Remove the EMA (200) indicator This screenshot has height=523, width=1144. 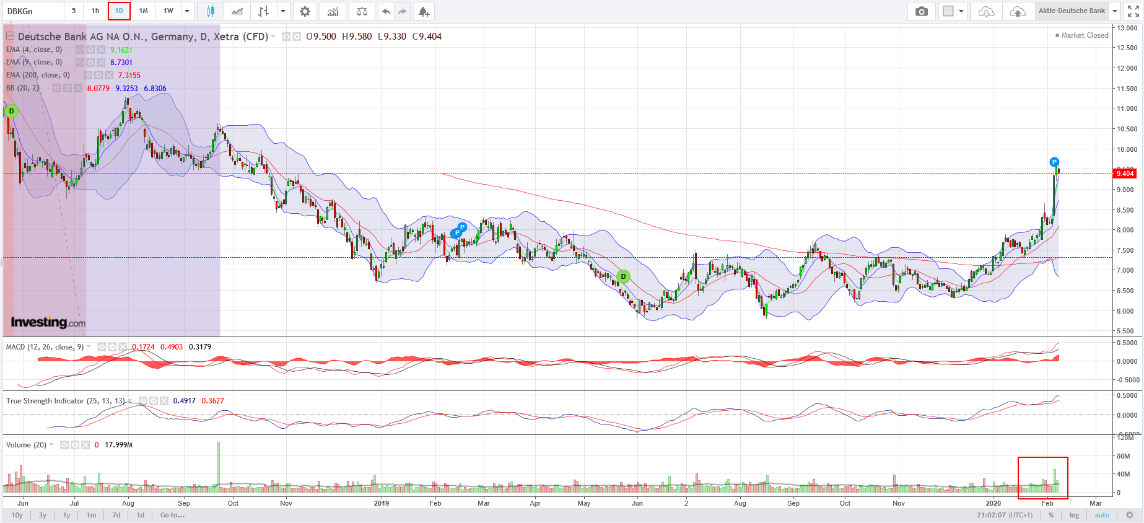click(x=108, y=75)
